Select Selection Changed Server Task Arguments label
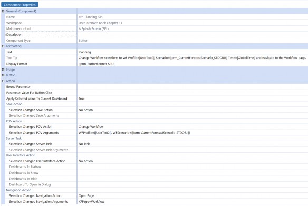308x206 pixels. tap(38, 150)
